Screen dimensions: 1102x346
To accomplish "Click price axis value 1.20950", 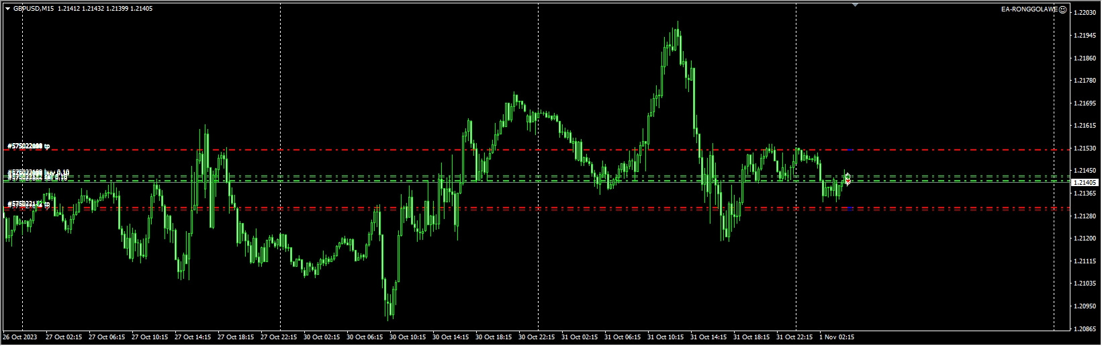I will coord(1085,306).
